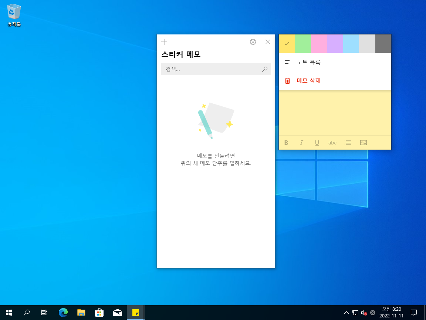Click the magnifier icon in the search box
This screenshot has height=320, width=426.
pos(265,69)
